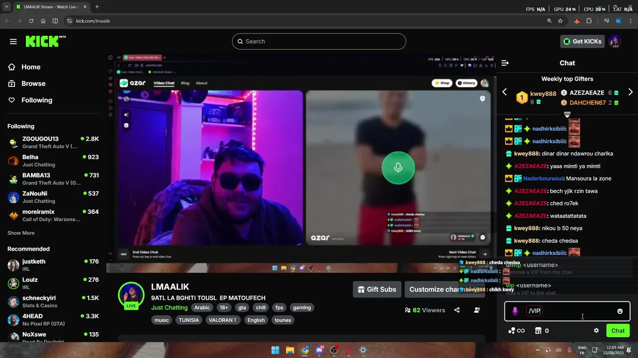Select the vip username command suggestion

(x=567, y=289)
